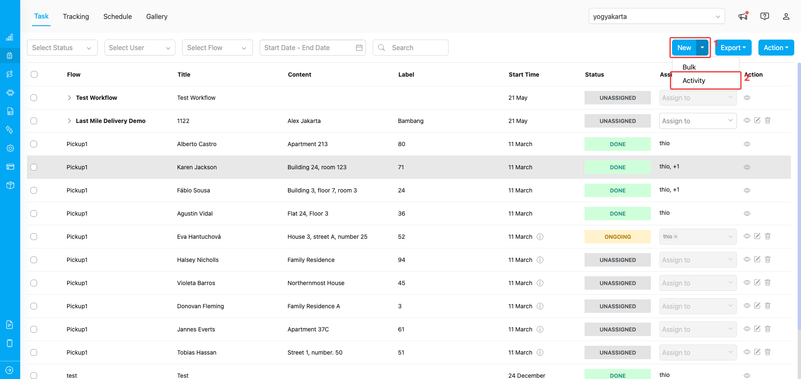Toggle the New button dropdown arrow
The height and width of the screenshot is (379, 801).
(702, 48)
